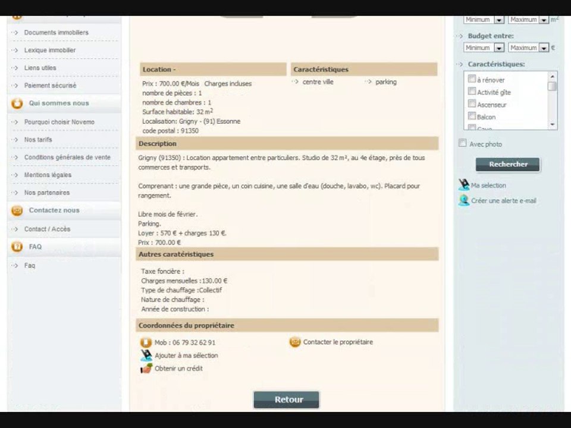The image size is (571, 428).
Task: Click the Caractéristiques list scroll down arrow
Action: click(552, 125)
